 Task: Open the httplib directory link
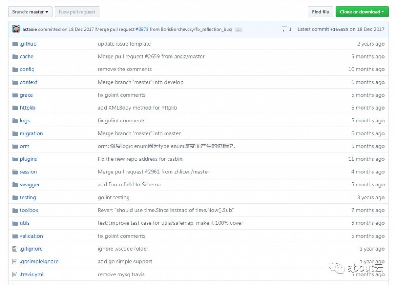[28, 108]
